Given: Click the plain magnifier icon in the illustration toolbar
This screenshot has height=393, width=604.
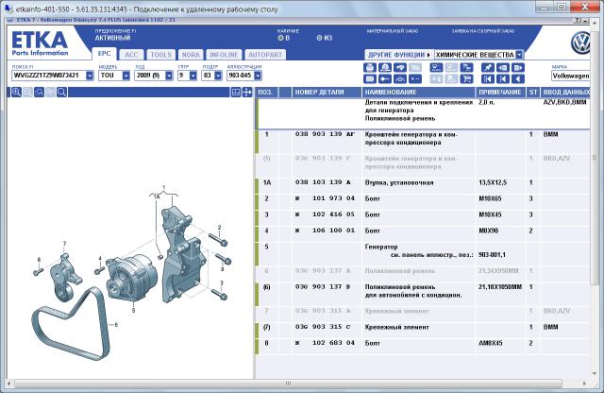Looking at the screenshot, I should (61, 93).
